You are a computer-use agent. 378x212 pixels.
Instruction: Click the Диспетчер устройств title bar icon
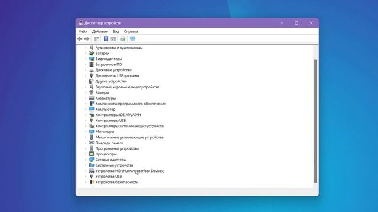coord(80,23)
